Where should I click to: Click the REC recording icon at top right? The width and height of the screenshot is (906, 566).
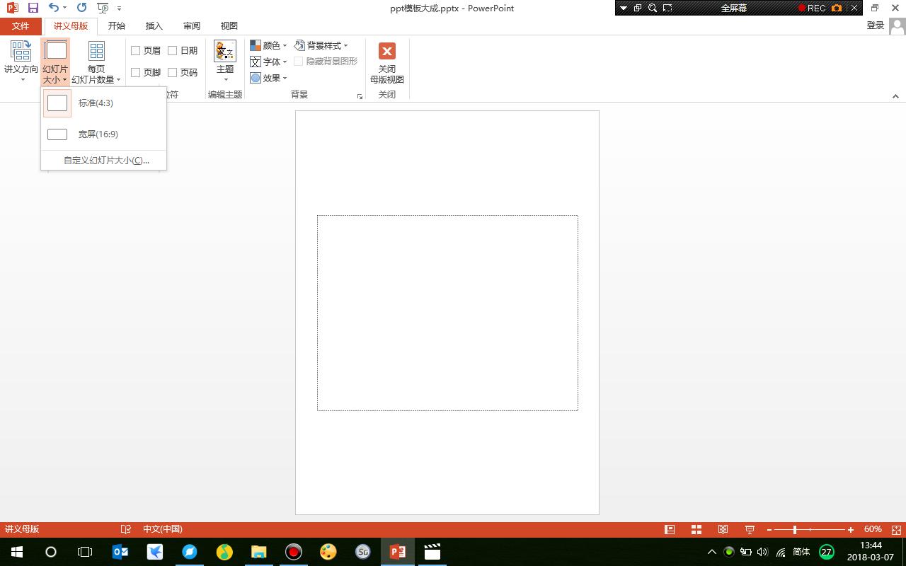pyautogui.click(x=811, y=8)
